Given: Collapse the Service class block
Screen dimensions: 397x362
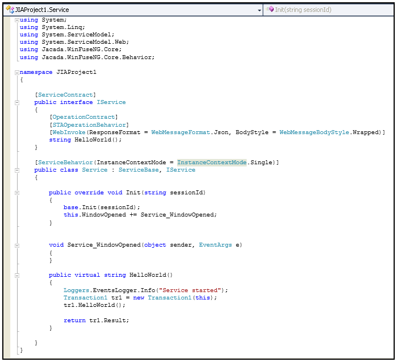Looking at the screenshot, I should (x=17, y=170).
